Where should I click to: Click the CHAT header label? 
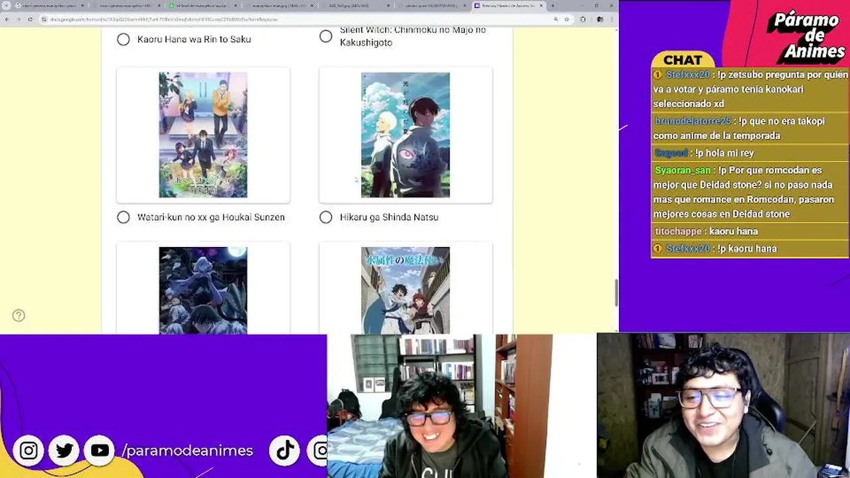(x=683, y=60)
